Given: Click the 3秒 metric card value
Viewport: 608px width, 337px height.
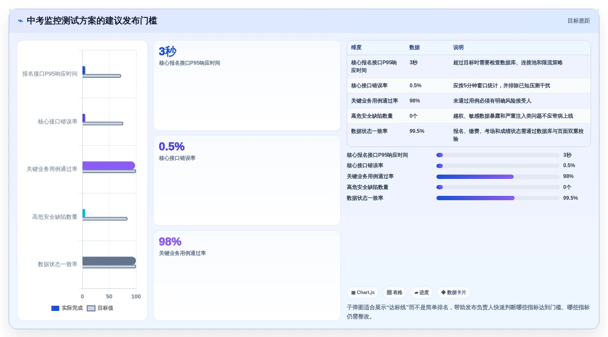Looking at the screenshot, I should (x=167, y=51).
